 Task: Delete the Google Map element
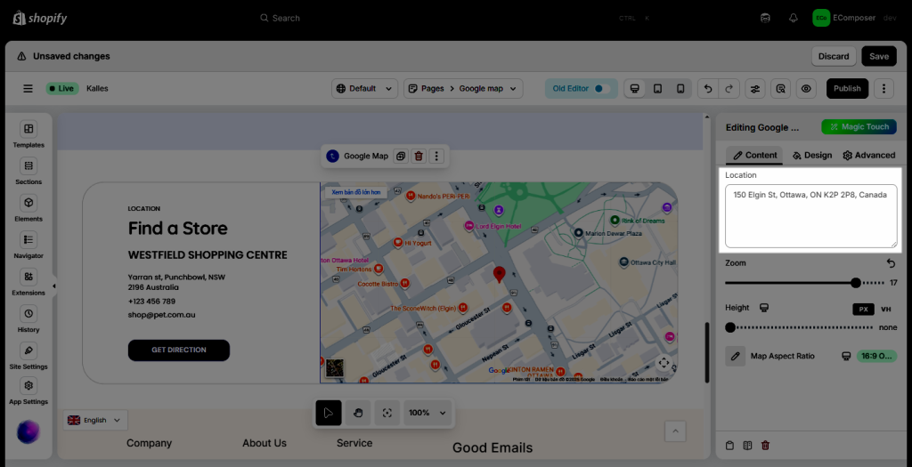point(419,156)
